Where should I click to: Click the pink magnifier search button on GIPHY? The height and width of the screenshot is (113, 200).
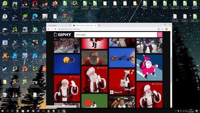pos(159,35)
